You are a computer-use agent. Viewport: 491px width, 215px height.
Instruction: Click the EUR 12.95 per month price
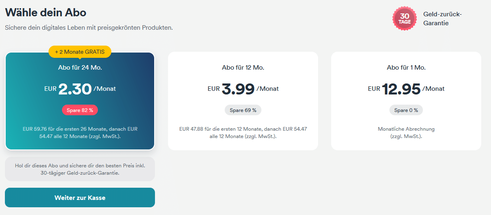406,89
